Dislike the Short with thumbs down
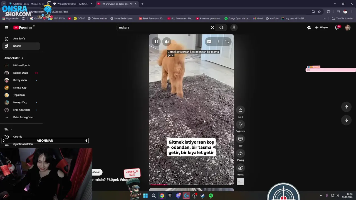The image size is (356, 200). click(241, 124)
